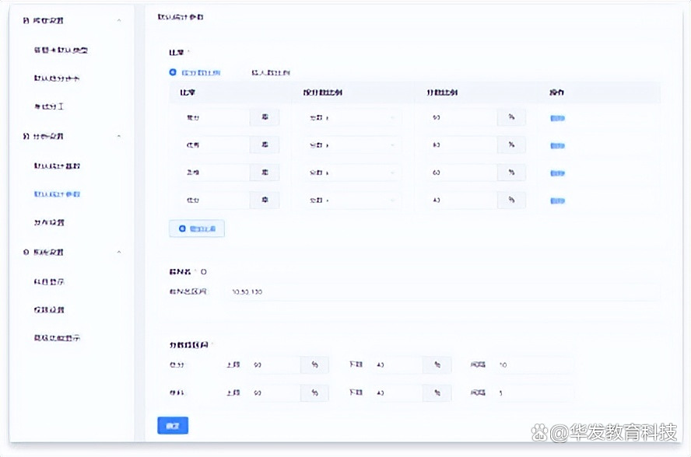Image resolution: width=691 pixels, height=457 pixels.
Task: Click the blue circle icon before the first ratio option
Action: point(173,71)
